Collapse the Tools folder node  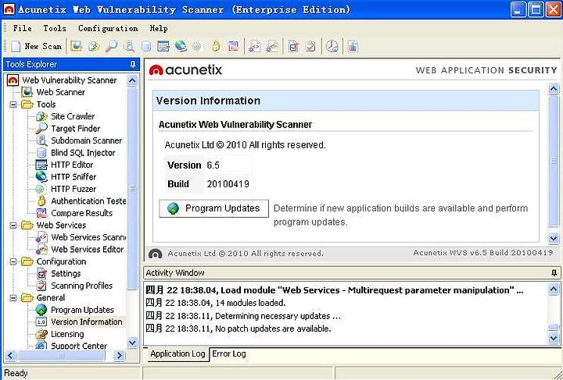[13, 105]
